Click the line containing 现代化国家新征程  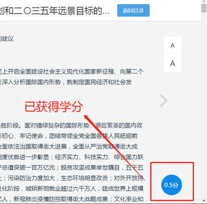pos(72,72)
